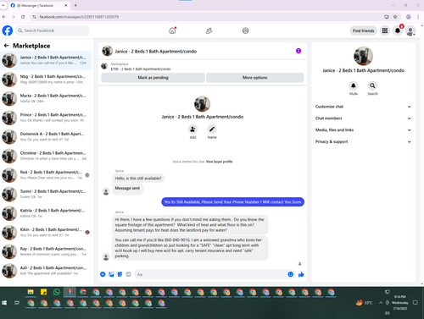Screen dimensions: 424x319
Task: Open Prince conversation in chat list
Action: coord(46,118)
